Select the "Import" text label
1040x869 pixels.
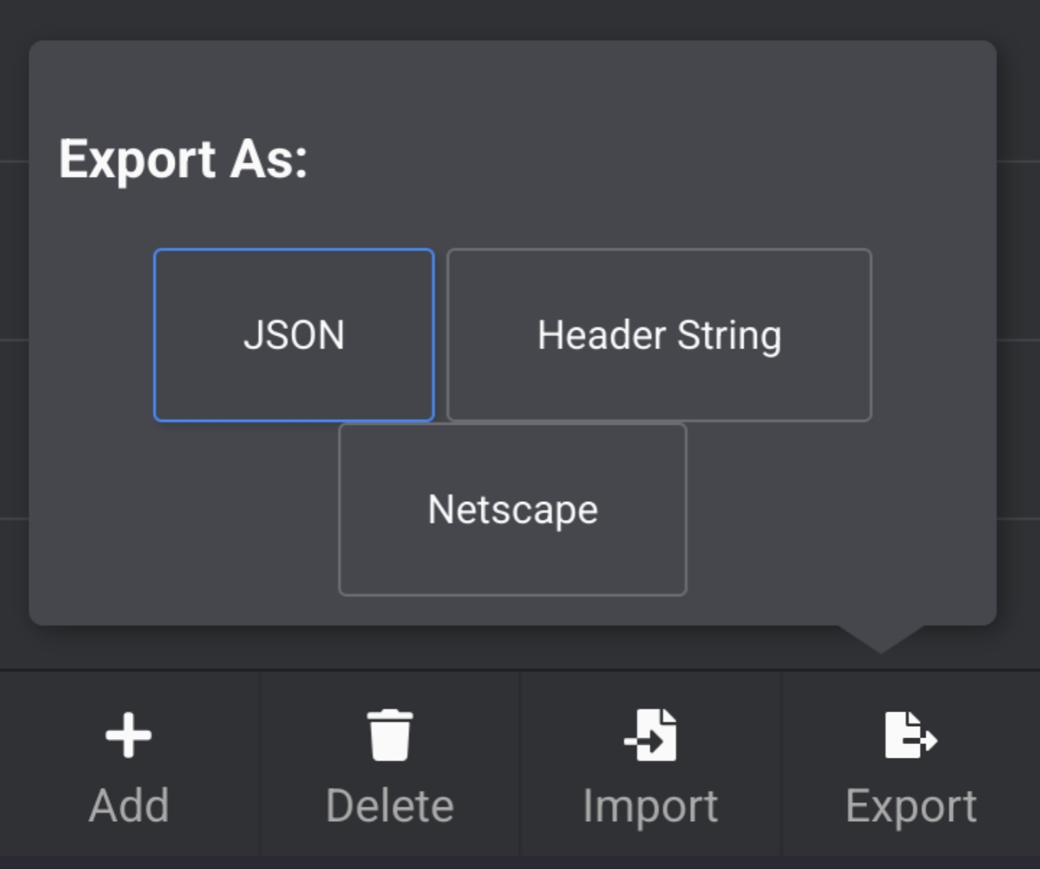[650, 806]
